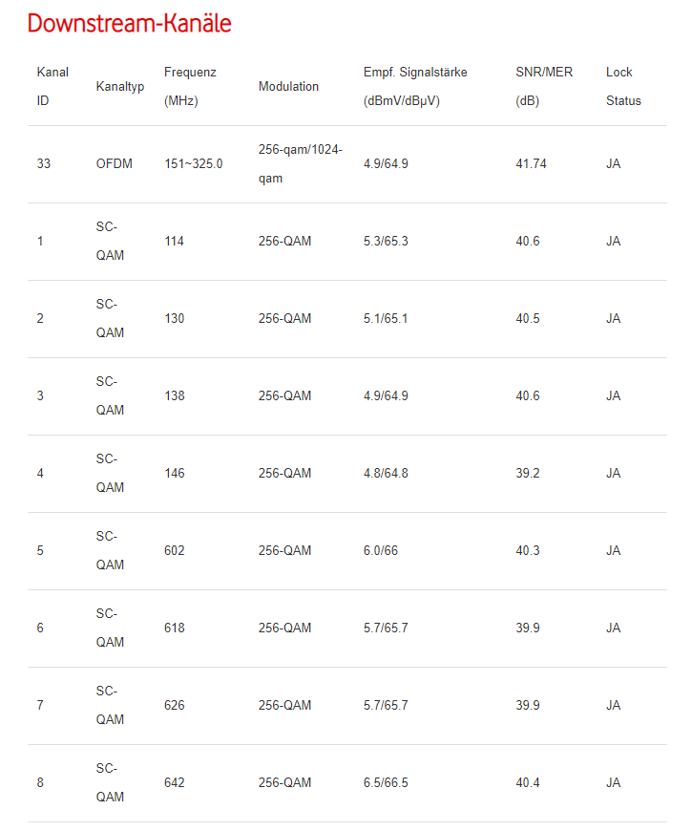This screenshot has width=692, height=831.
Task: Select the 5.1/65.1 signal strength value
Action: 386,318
